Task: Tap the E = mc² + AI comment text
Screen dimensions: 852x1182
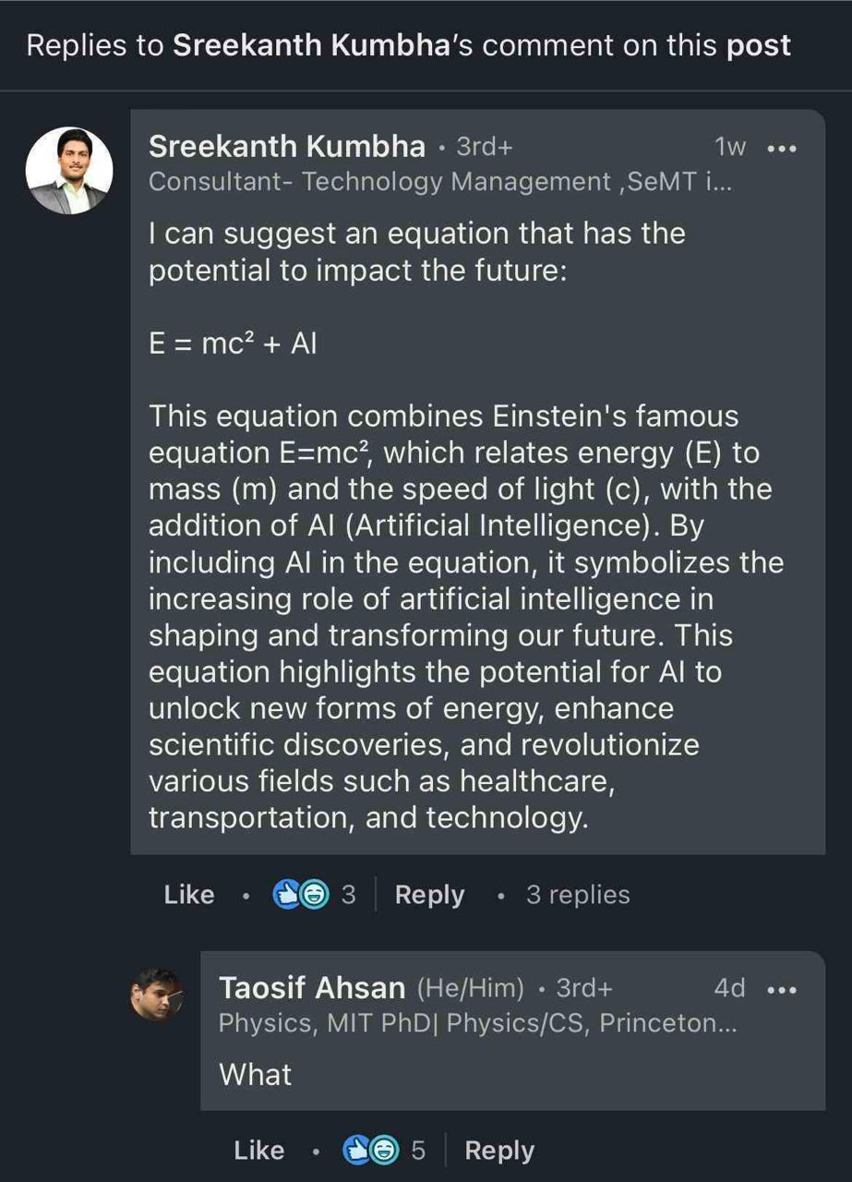Action: point(233,344)
